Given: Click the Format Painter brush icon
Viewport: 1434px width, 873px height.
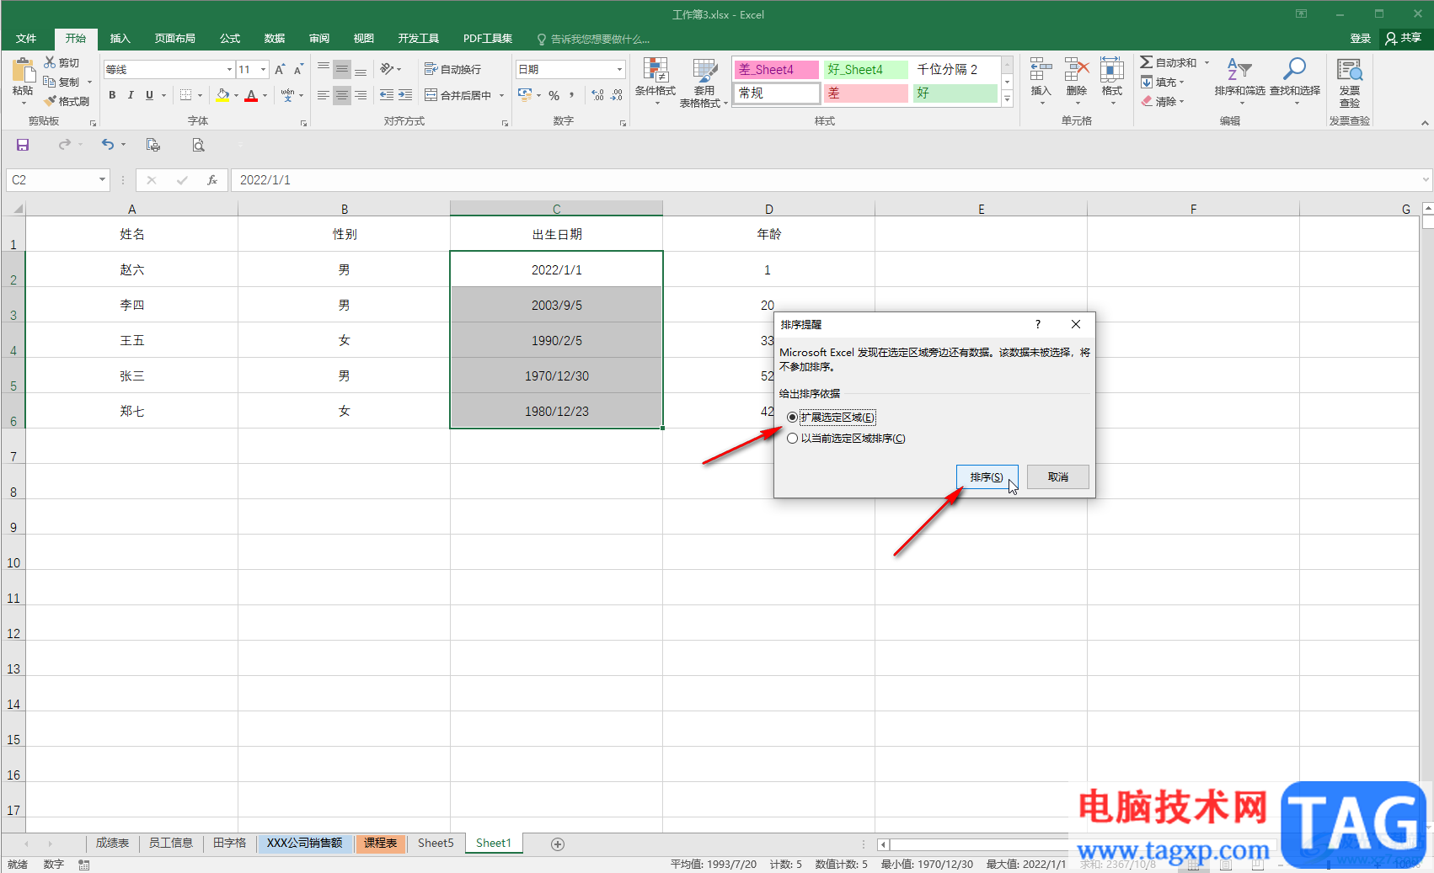Looking at the screenshot, I should (51, 101).
